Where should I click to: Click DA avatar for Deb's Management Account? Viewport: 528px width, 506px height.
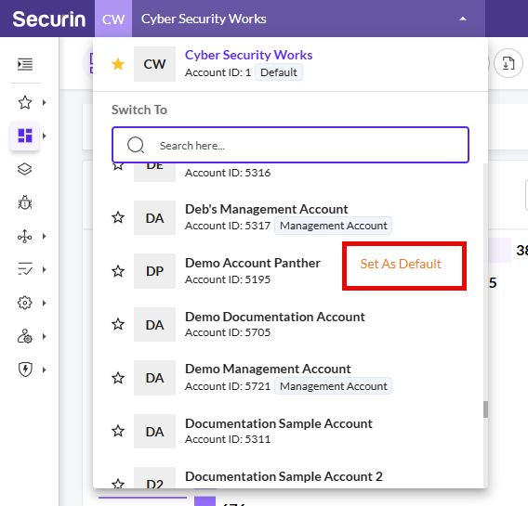pos(154,218)
